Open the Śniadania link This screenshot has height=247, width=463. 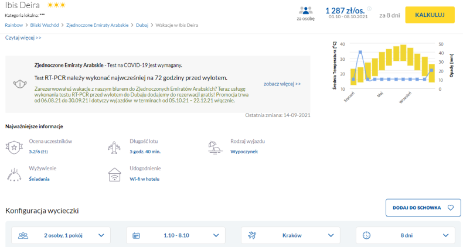point(39,179)
